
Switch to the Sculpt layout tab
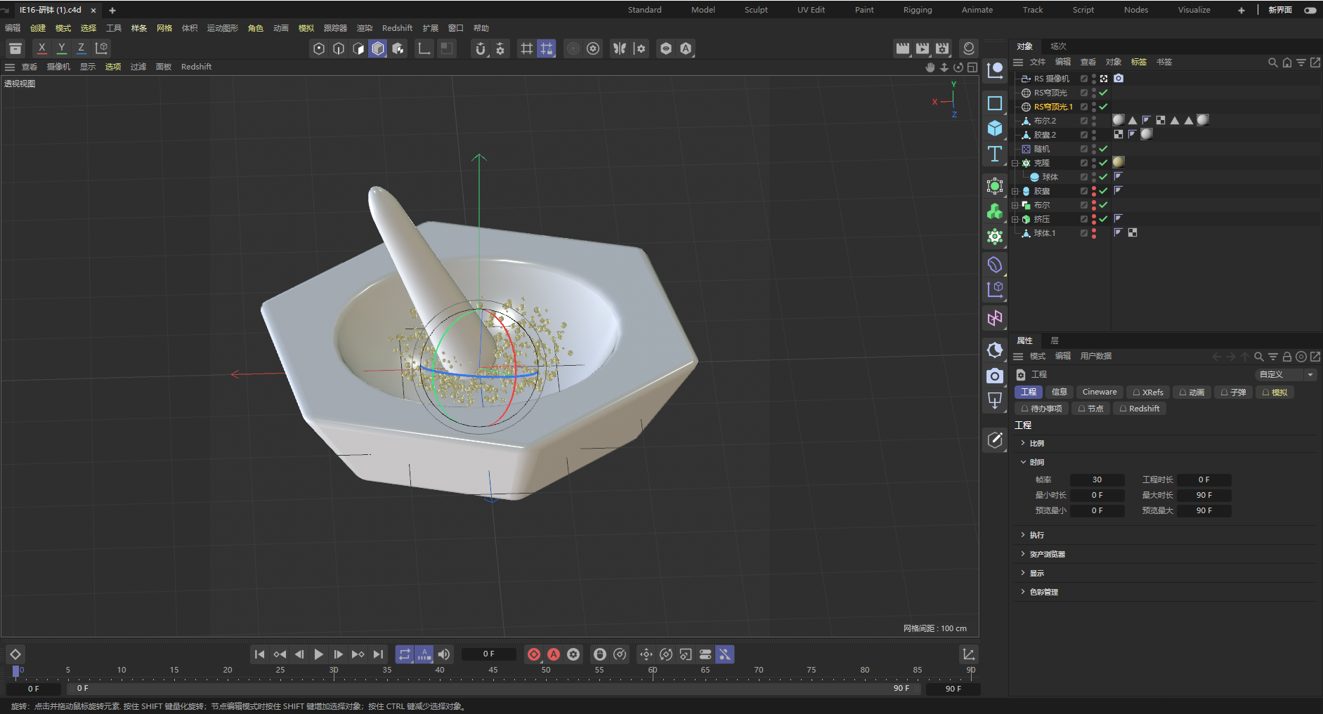[756, 10]
